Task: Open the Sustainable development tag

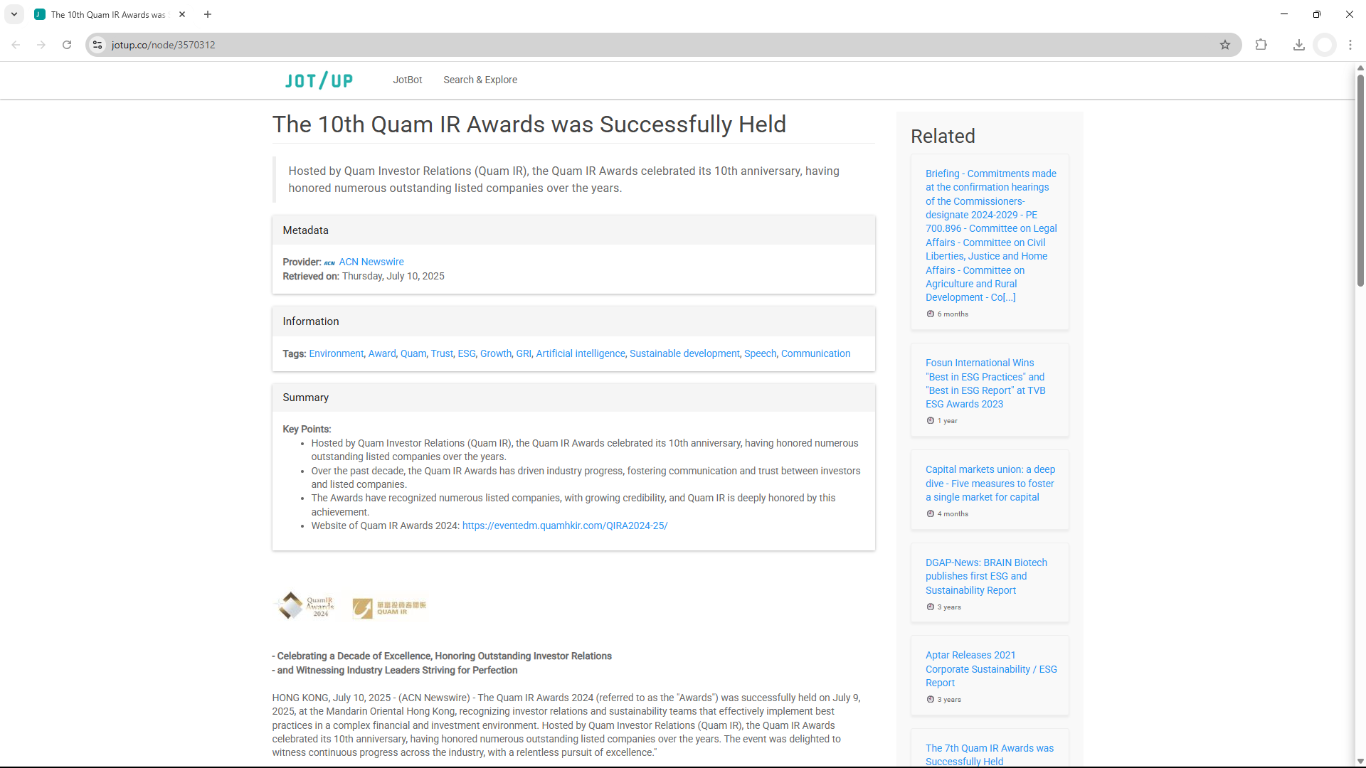Action: click(x=684, y=353)
